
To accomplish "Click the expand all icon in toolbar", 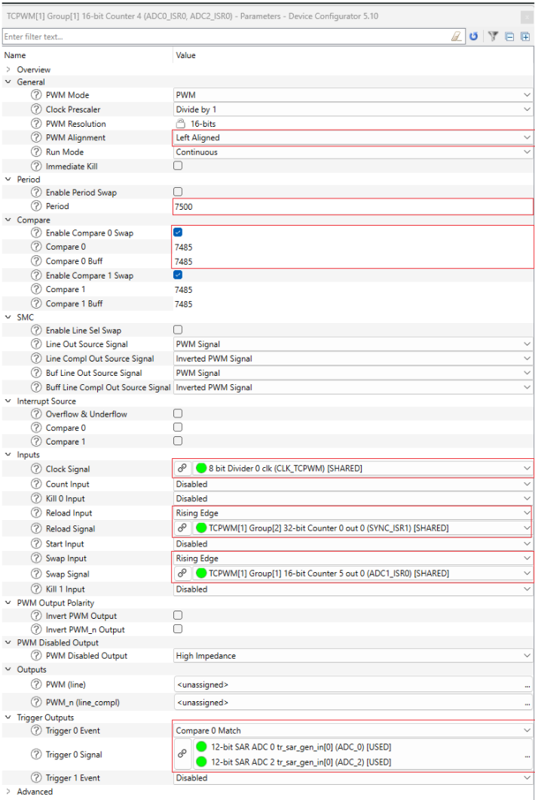I will [x=524, y=36].
